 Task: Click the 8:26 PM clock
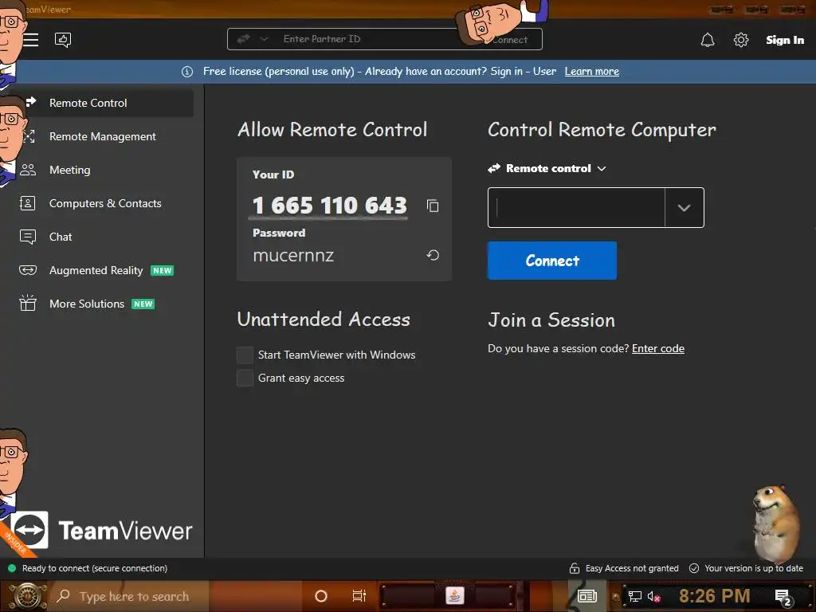(714, 596)
